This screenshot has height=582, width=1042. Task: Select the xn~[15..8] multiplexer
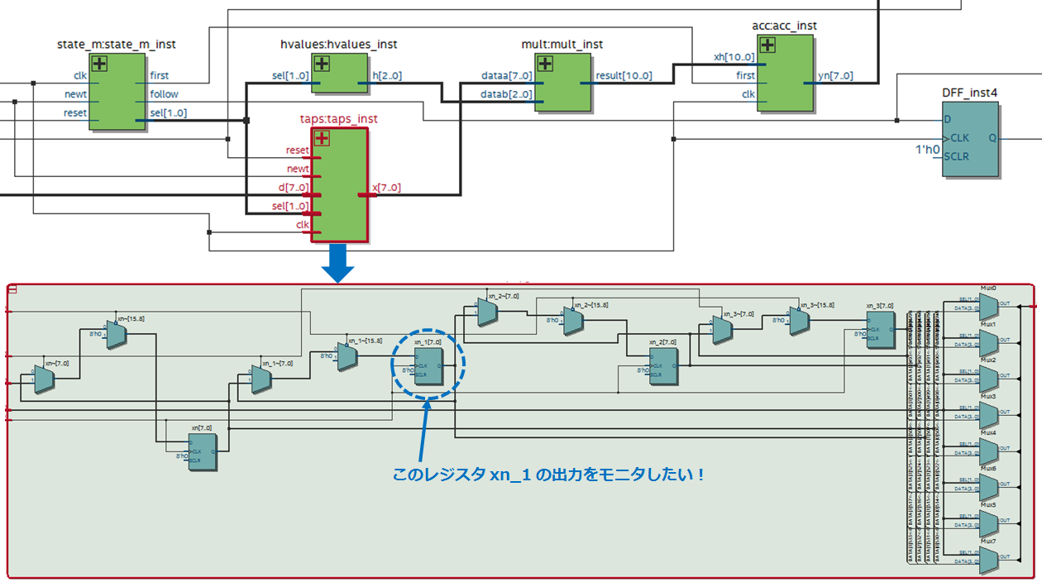point(117,333)
